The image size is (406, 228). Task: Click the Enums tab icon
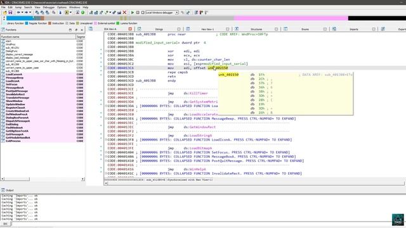pyautogui.click(x=285, y=28)
